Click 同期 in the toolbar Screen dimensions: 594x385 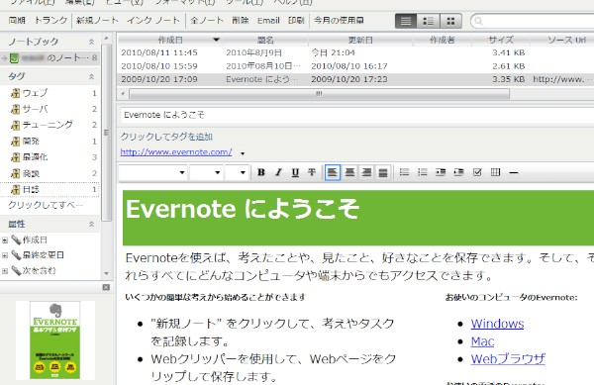pos(17,21)
